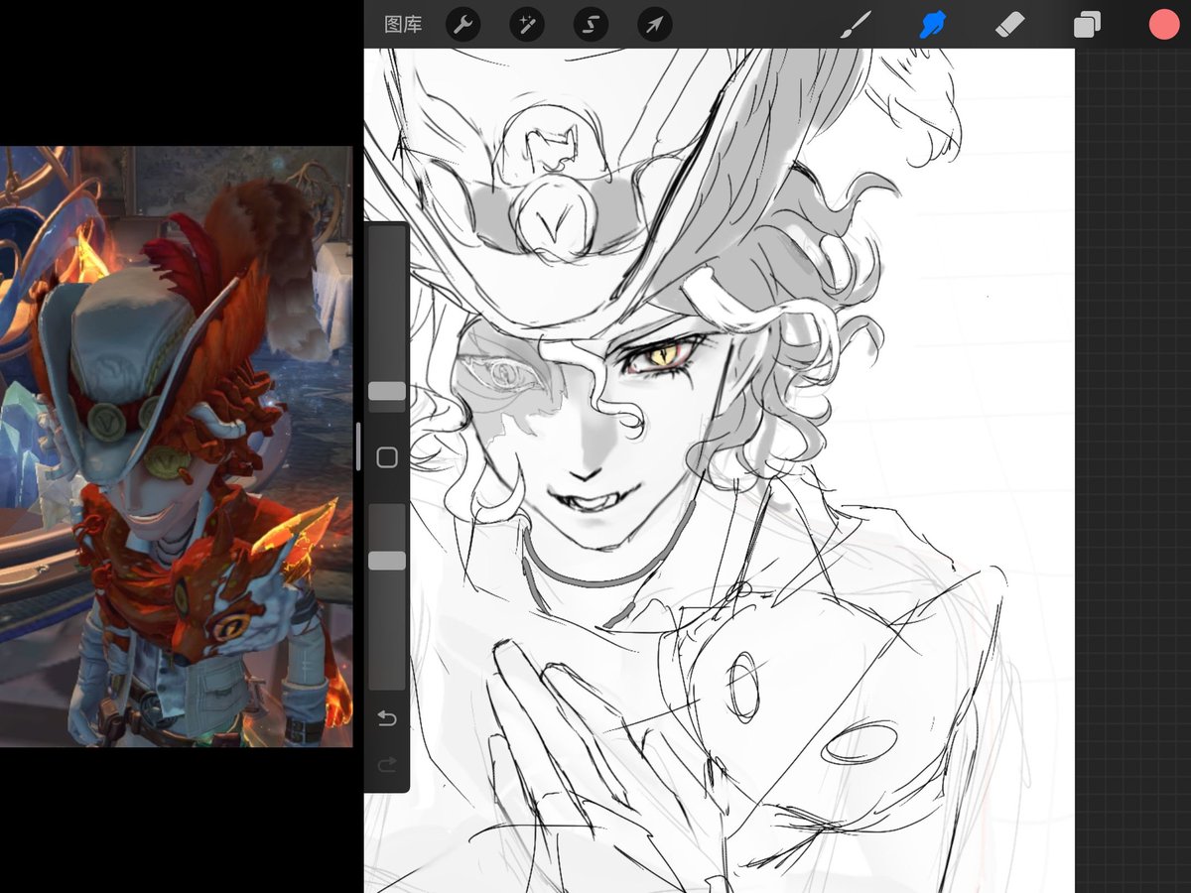Open the Actions wrench menu

(x=463, y=25)
